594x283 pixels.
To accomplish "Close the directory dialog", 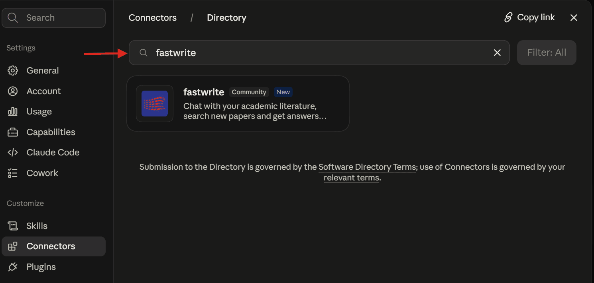I will point(574,17).
